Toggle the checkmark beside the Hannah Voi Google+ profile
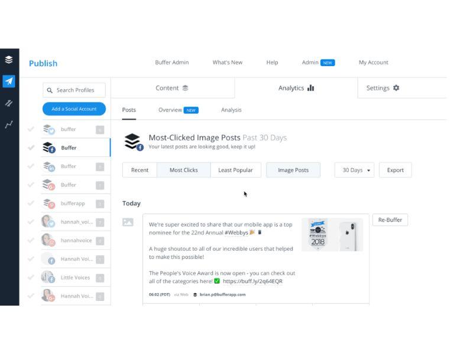The width and height of the screenshot is (473, 354). tap(31, 296)
